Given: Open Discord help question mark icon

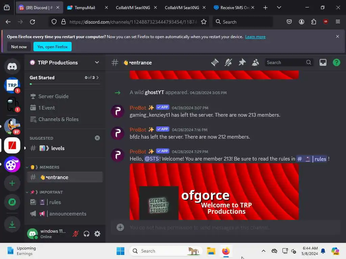Looking at the screenshot, I should click(336, 62).
